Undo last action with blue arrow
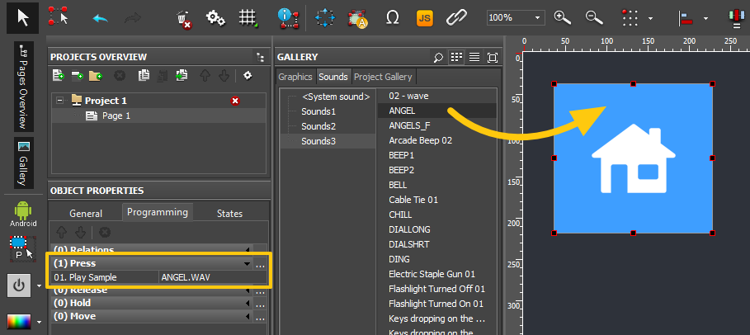This screenshot has width=750, height=335. (x=100, y=18)
